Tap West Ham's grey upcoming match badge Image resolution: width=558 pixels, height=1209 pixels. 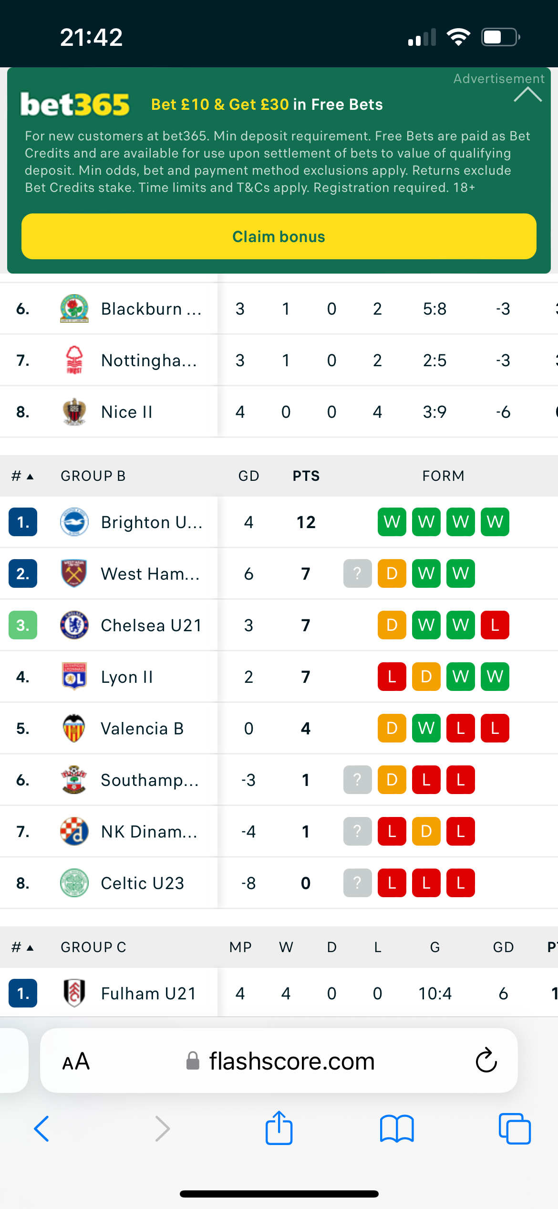click(x=358, y=573)
